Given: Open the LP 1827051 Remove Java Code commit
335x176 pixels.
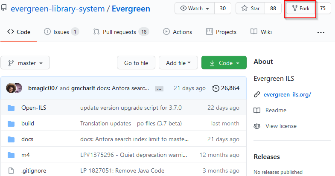Looking at the screenshot, I should coord(122,170).
